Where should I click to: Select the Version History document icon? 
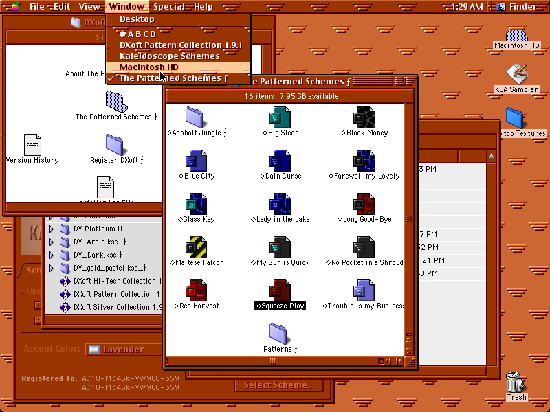click(32, 145)
